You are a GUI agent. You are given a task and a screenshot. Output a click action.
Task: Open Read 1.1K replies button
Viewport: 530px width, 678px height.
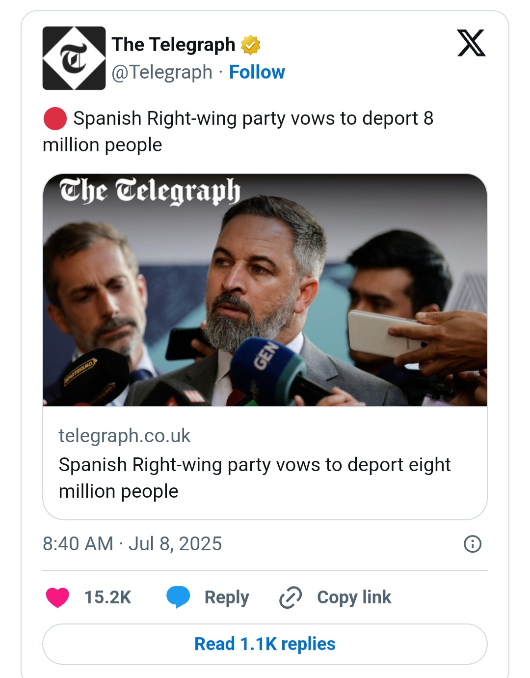pyautogui.click(x=265, y=644)
